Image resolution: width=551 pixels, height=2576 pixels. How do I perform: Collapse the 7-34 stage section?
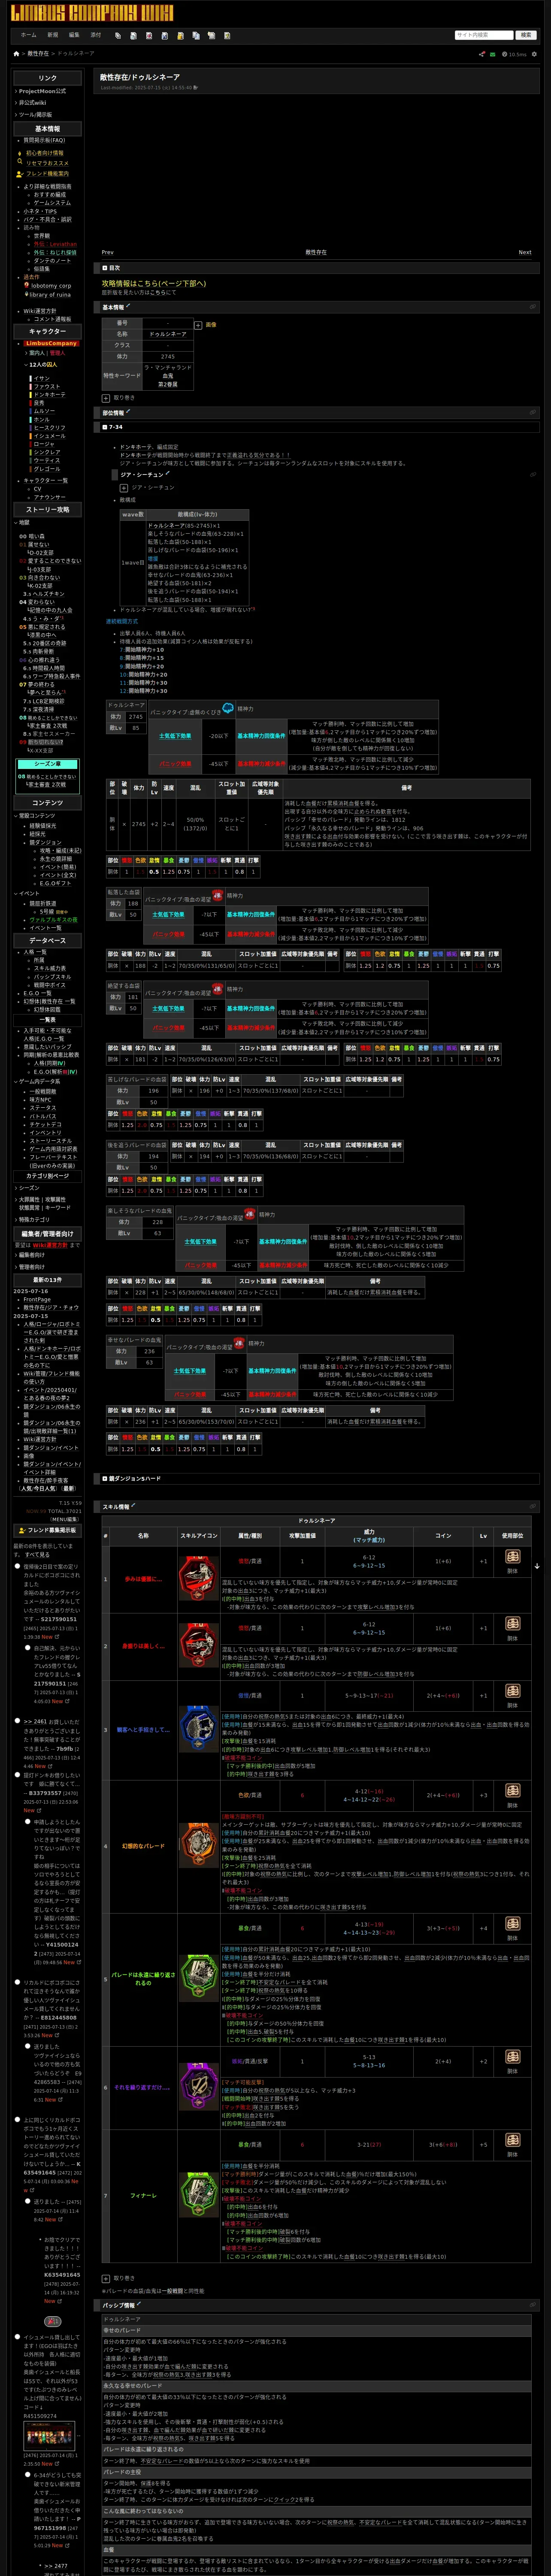(105, 427)
